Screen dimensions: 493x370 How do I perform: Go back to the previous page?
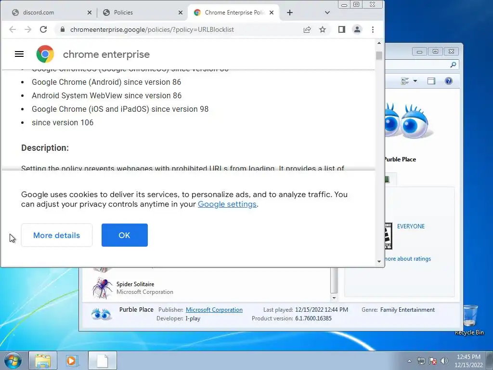(13, 29)
